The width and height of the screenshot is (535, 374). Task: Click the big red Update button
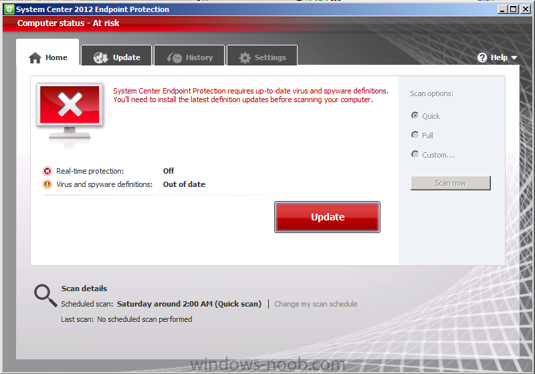click(x=327, y=217)
